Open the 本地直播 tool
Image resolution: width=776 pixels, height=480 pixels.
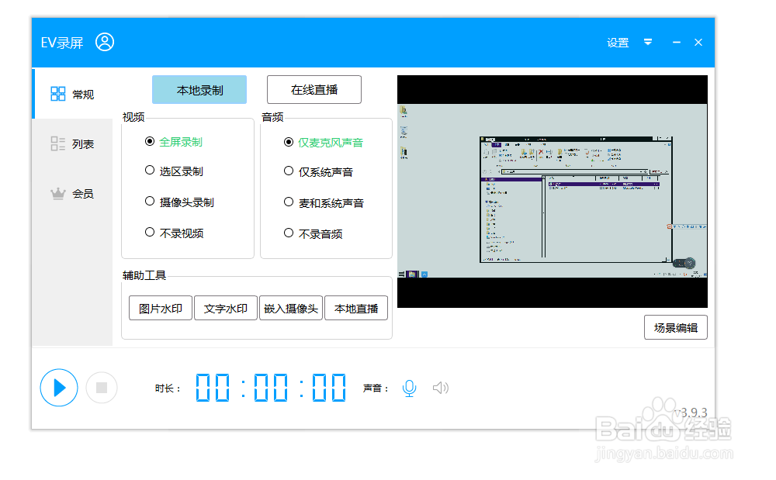click(356, 309)
